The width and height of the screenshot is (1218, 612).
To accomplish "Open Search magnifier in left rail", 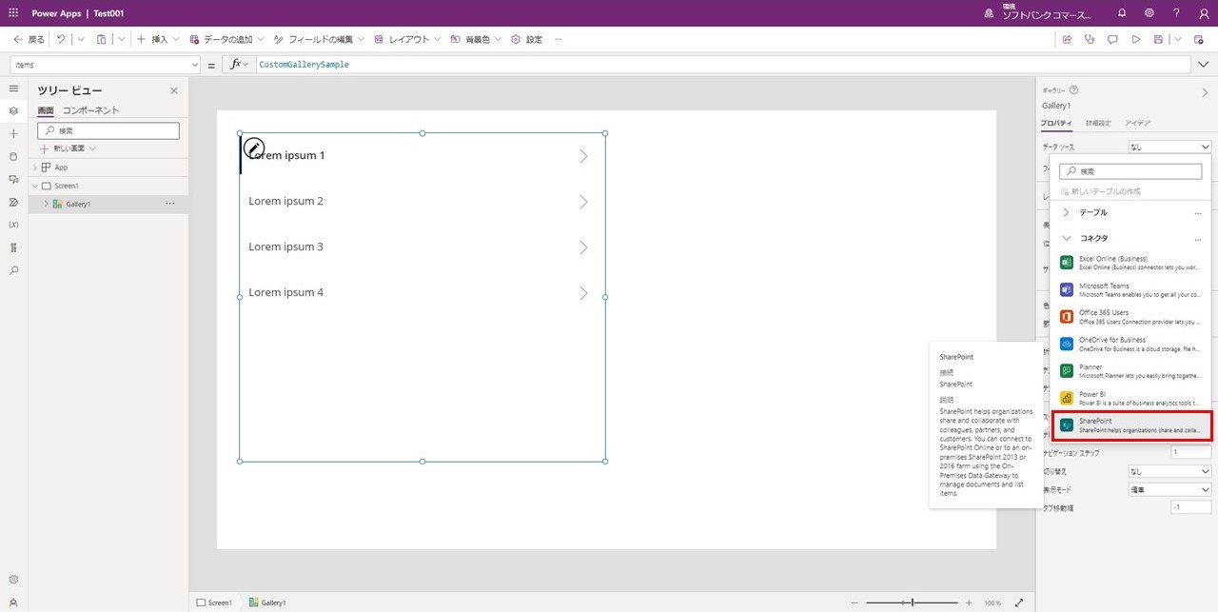I will click(x=13, y=270).
